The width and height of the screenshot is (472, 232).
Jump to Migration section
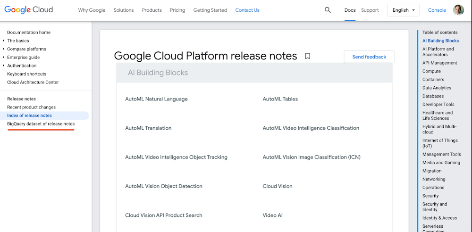[432, 171]
